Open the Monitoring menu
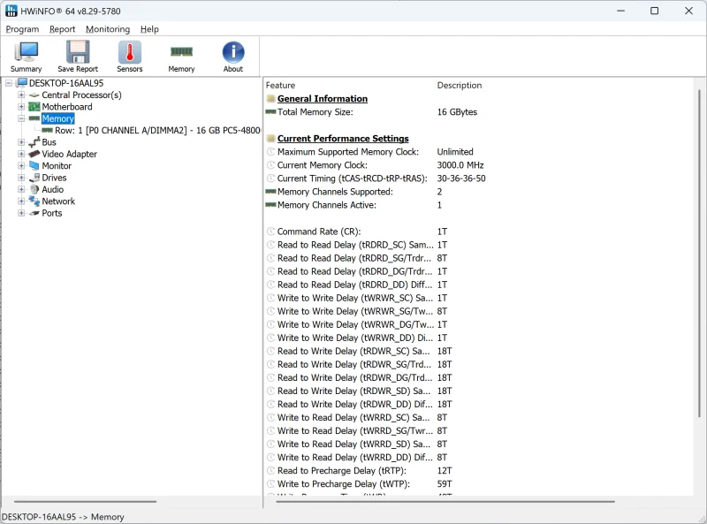 (107, 29)
